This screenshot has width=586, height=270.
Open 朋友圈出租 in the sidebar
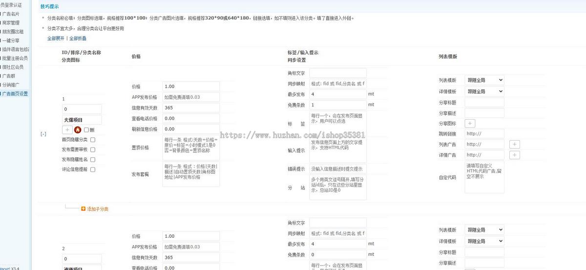click(13, 31)
